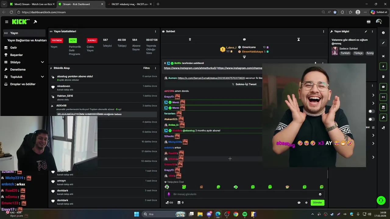Open the Sohbet panel three-dot menu
Screen dimensions: 390x219
[x=324, y=31]
